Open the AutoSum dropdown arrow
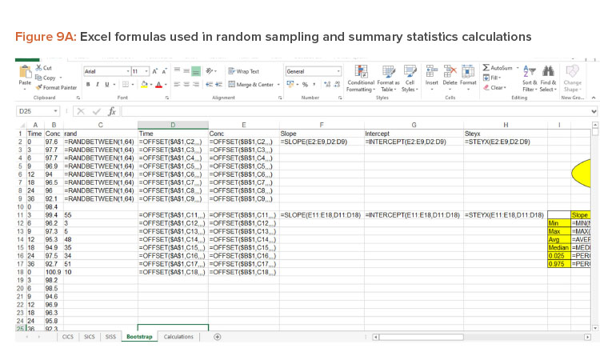The width and height of the screenshot is (600, 360). tap(518, 68)
